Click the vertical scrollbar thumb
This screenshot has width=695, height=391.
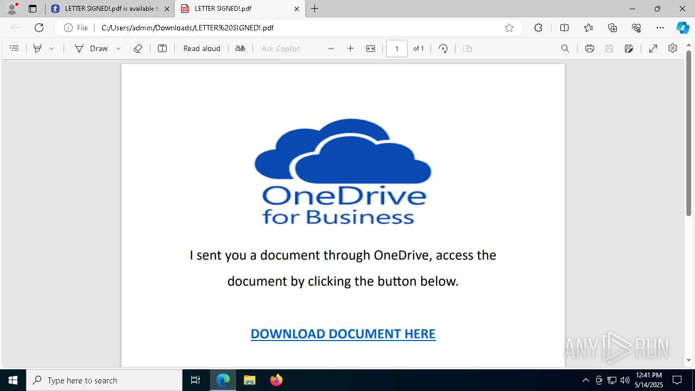pyautogui.click(x=689, y=133)
